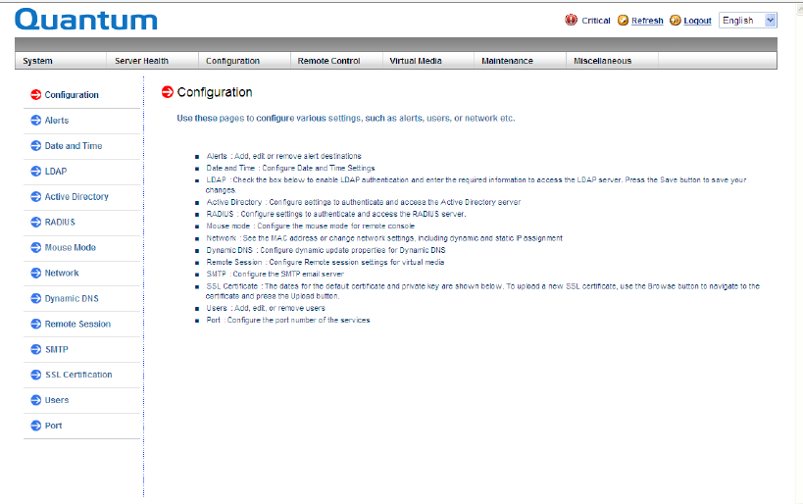
Task: Go to Date and Time settings
Action: (x=74, y=145)
